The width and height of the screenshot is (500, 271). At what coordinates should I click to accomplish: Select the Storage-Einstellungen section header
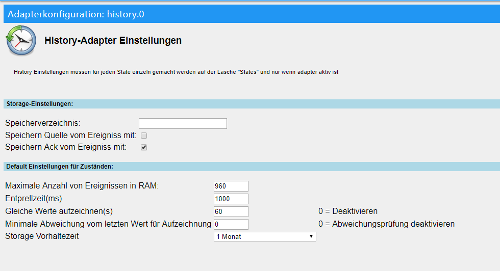coord(40,104)
